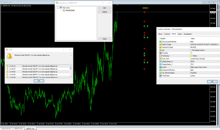Screen dimensions: 220x130
Task: Click the GBPJPY,M1 OHLC label arrow on chart
Action: click(2, 6)
